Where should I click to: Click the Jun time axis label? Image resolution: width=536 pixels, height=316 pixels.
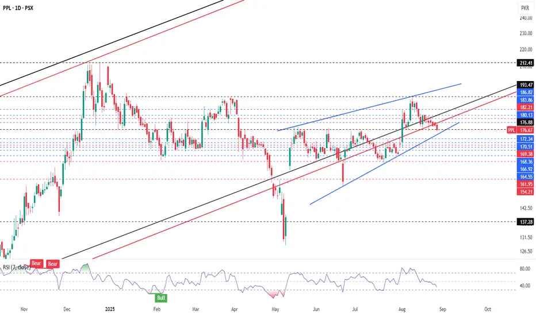tap(316, 309)
